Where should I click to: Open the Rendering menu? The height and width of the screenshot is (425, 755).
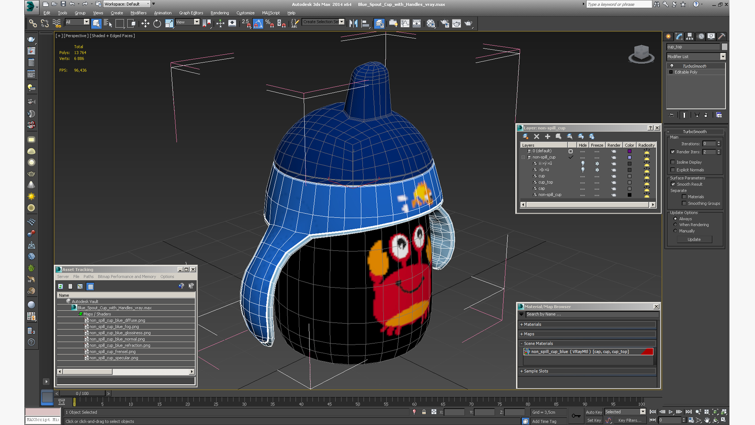click(219, 13)
